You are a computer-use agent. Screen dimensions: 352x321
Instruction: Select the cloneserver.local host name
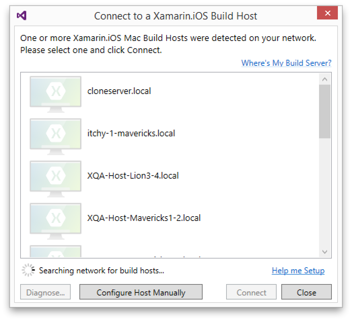119,91
